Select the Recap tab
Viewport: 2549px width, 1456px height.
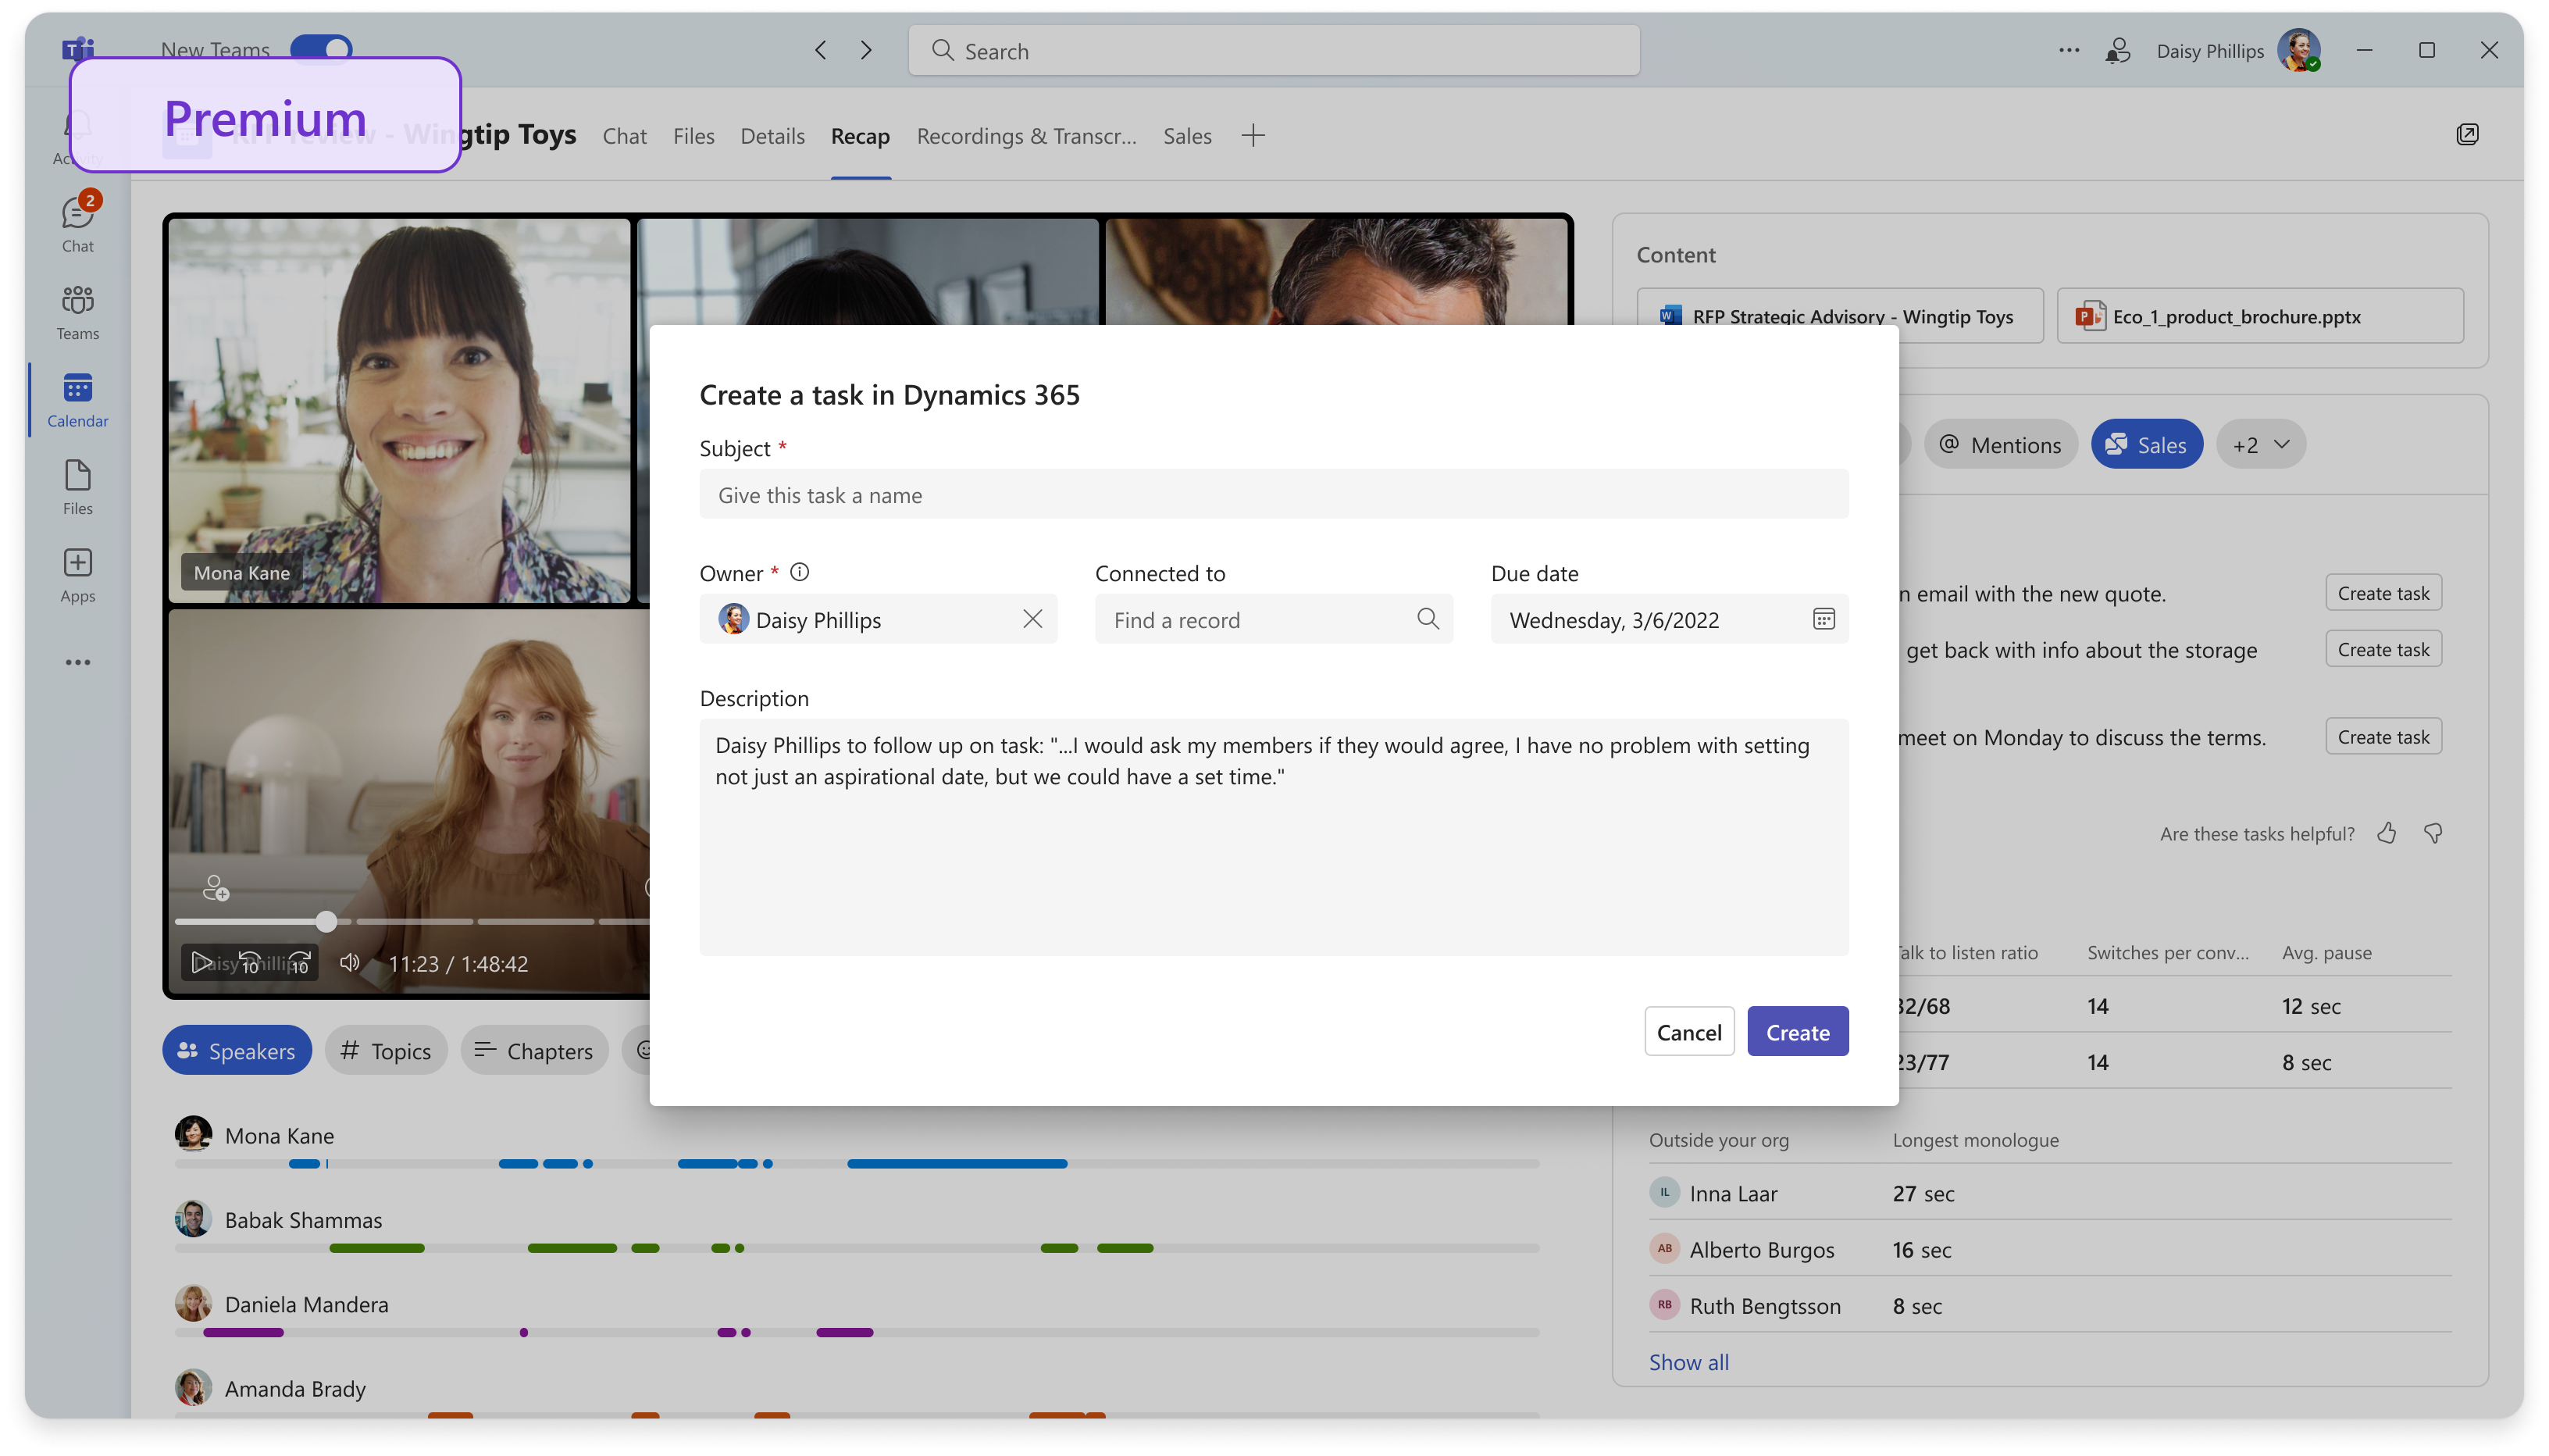point(860,135)
